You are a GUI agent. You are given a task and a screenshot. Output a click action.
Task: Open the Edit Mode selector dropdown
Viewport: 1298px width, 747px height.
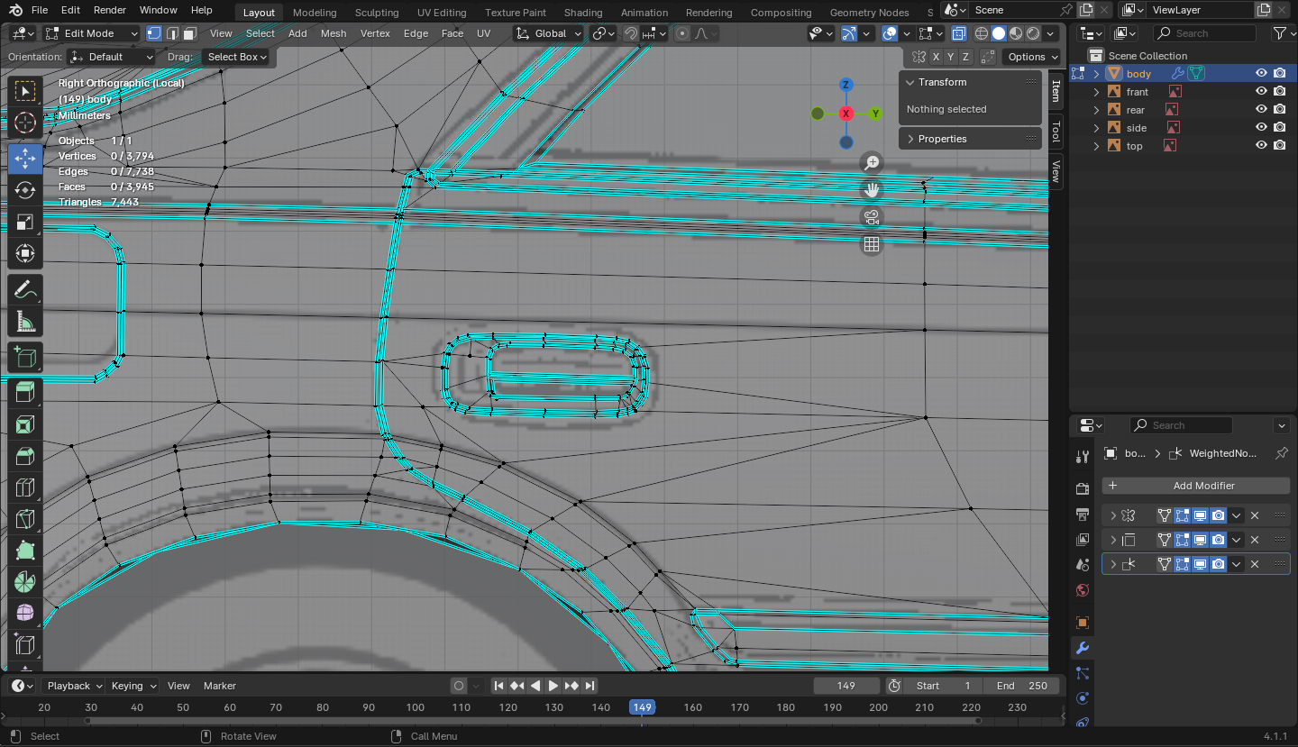pos(92,33)
